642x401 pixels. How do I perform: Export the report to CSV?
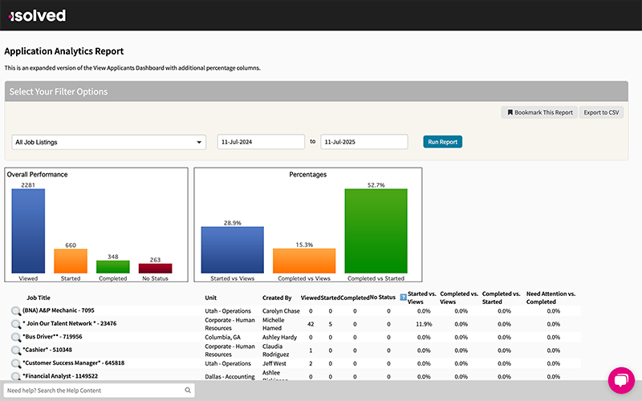click(x=602, y=112)
